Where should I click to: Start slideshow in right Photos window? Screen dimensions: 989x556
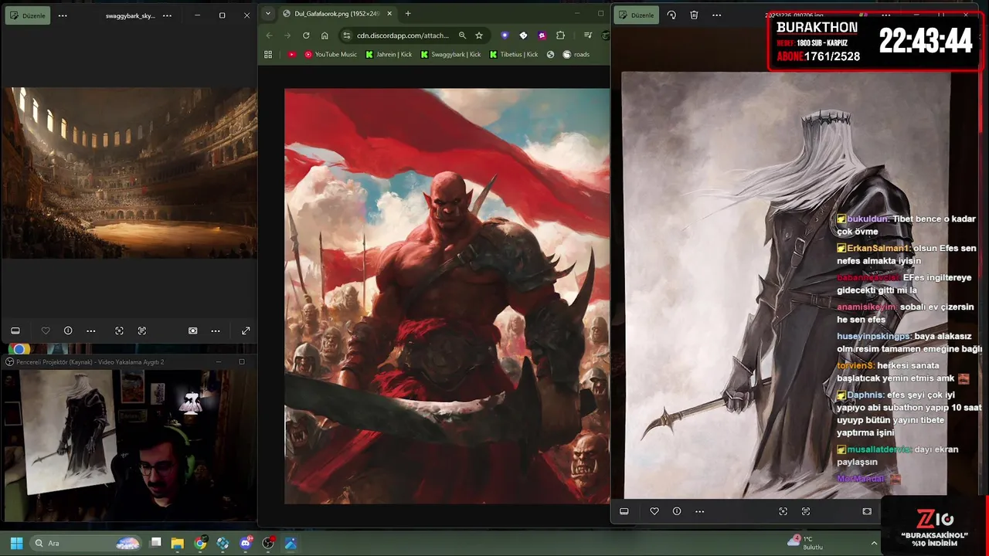[x=867, y=511]
